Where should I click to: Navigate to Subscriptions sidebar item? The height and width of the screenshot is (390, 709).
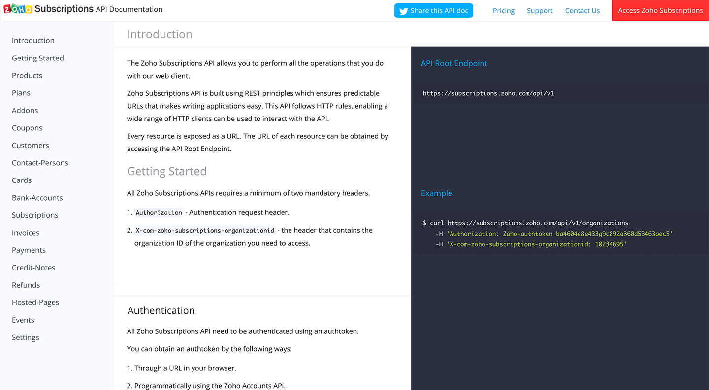(35, 215)
